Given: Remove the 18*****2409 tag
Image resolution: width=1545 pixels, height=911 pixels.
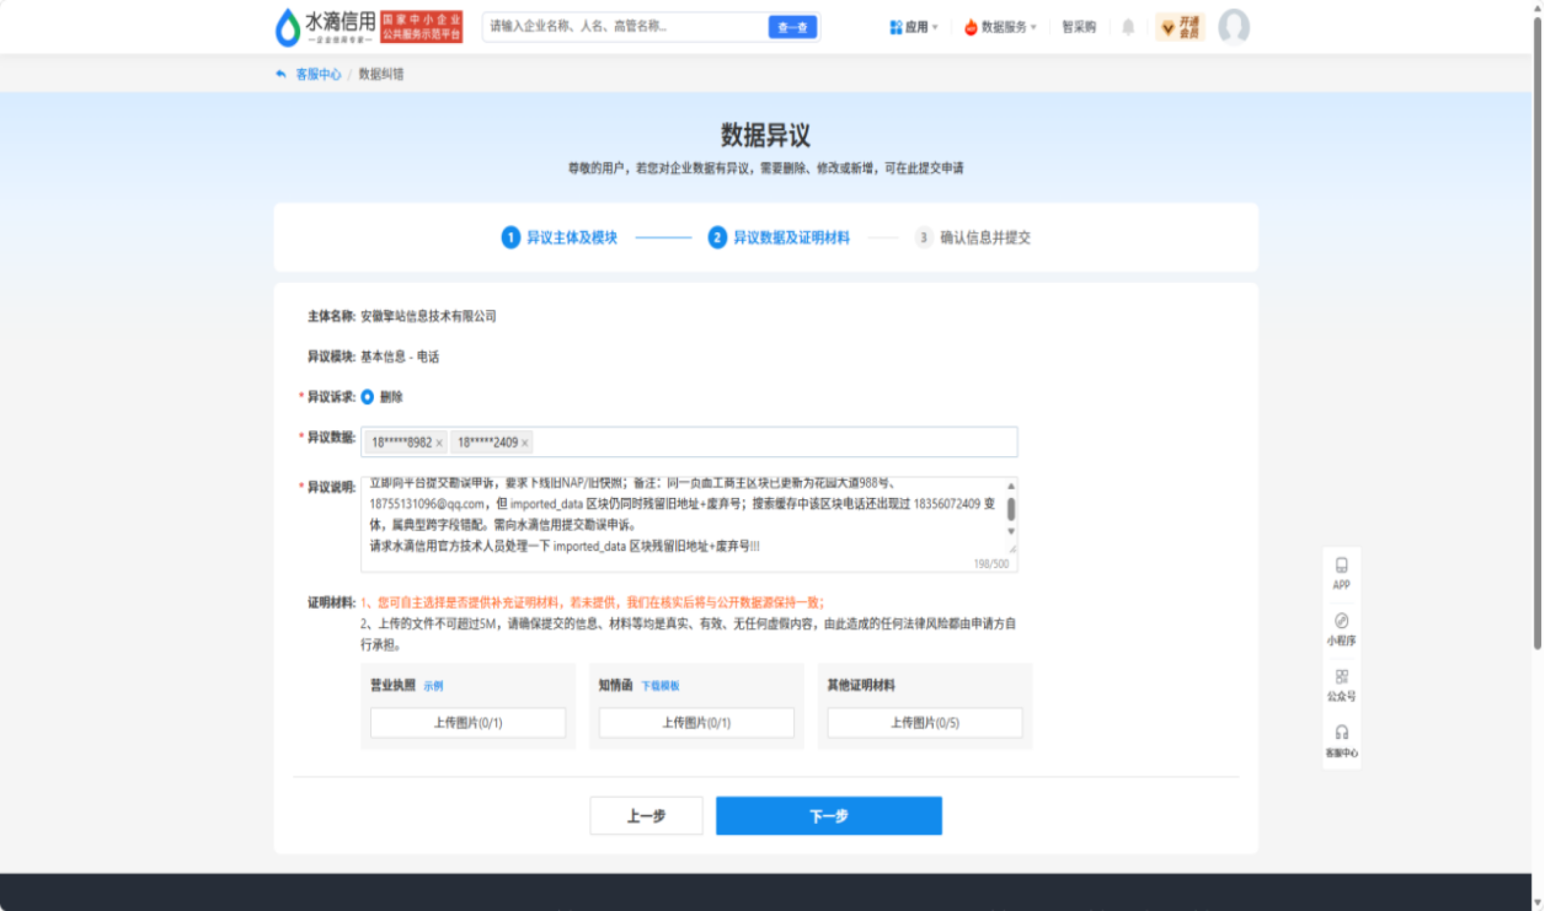Looking at the screenshot, I should [x=525, y=443].
